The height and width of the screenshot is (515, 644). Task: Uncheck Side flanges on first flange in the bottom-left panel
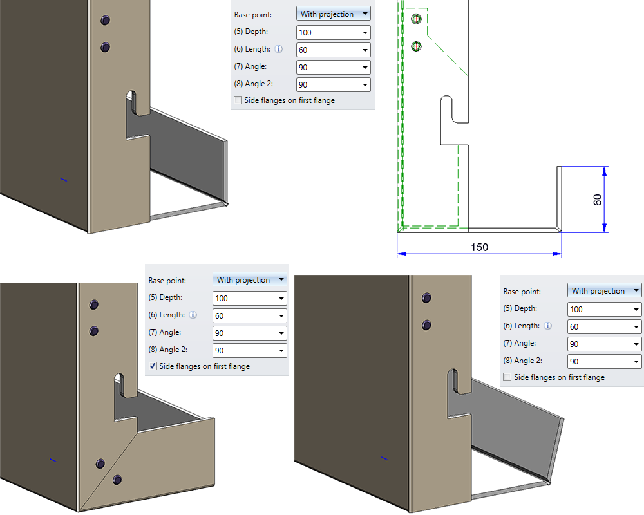click(x=153, y=366)
